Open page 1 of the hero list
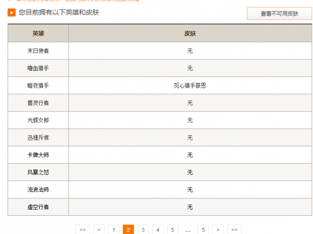This screenshot has height=234, width=313. coord(114,230)
